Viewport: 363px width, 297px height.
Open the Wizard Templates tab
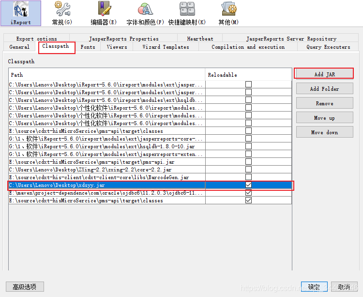(166, 47)
